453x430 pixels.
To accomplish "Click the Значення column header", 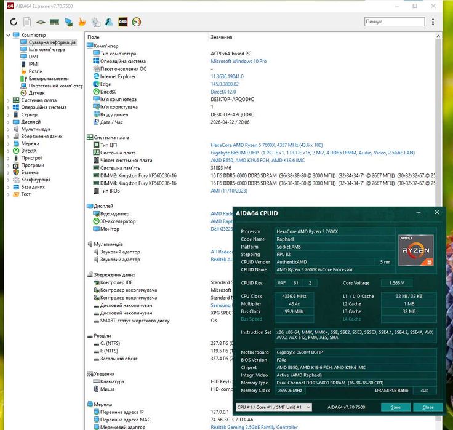I will point(222,38).
